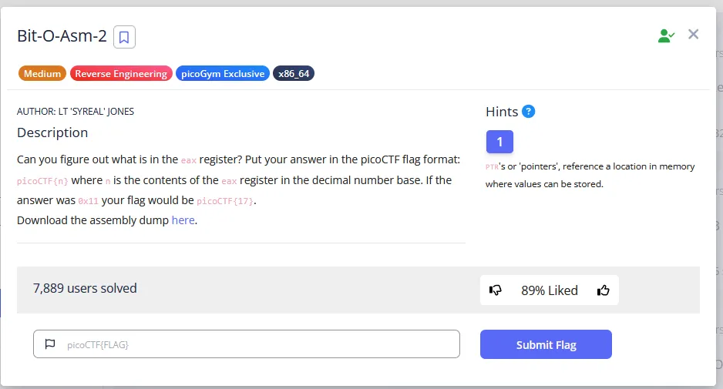Open the Hints help question mark icon
723x389 pixels.
tap(528, 112)
